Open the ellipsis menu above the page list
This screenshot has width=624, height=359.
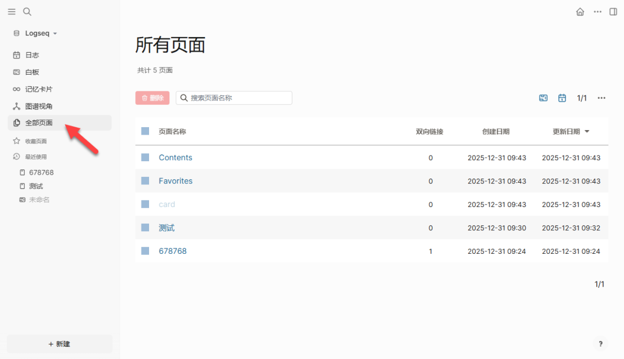click(x=601, y=98)
